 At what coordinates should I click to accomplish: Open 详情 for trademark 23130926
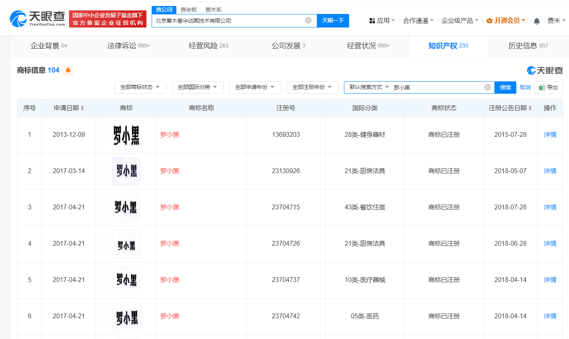coord(550,171)
